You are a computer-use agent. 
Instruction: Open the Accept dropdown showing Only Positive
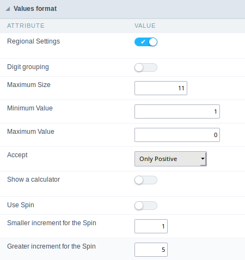(x=170, y=159)
